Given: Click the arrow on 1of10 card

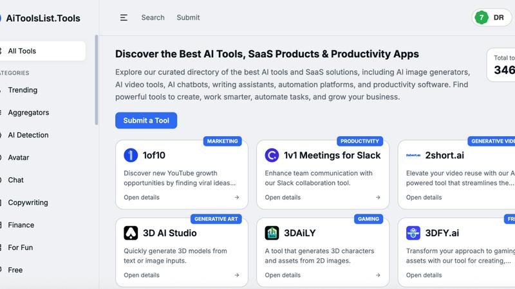Looking at the screenshot, I should tap(237, 197).
